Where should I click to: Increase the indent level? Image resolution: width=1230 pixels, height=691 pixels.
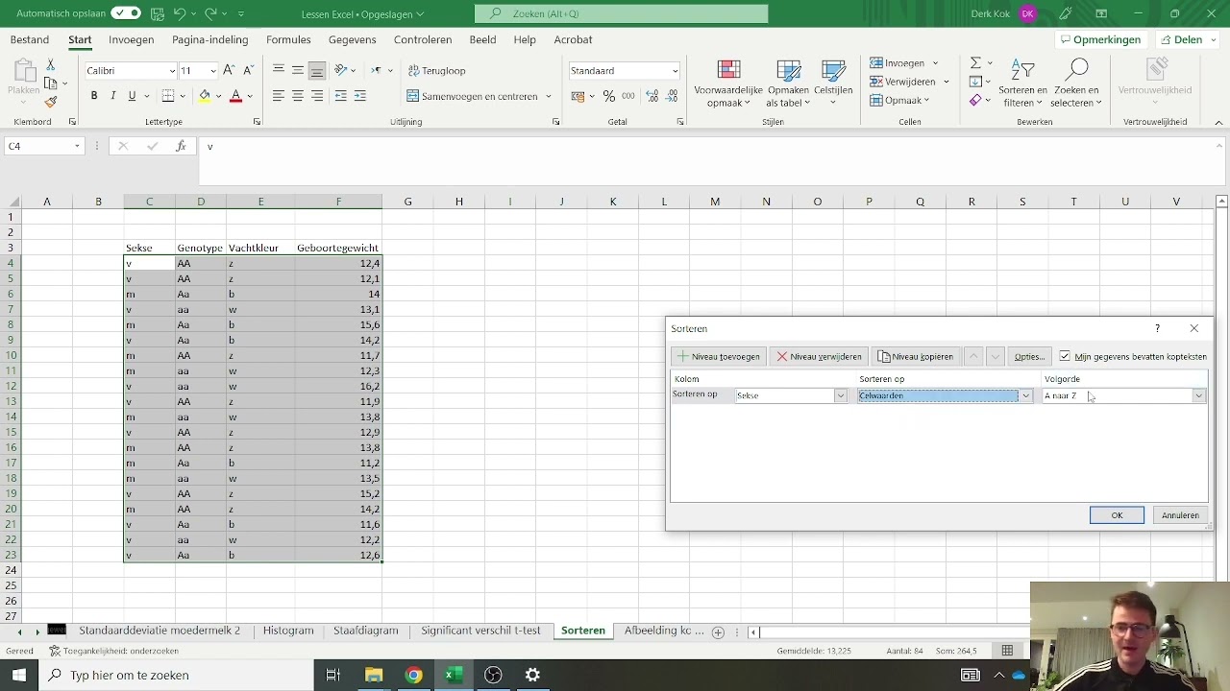[x=360, y=96]
